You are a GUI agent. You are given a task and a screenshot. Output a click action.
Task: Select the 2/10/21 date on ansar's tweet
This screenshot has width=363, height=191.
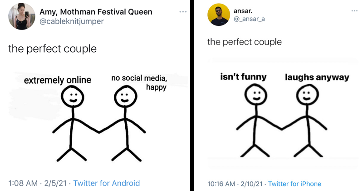(x=252, y=184)
